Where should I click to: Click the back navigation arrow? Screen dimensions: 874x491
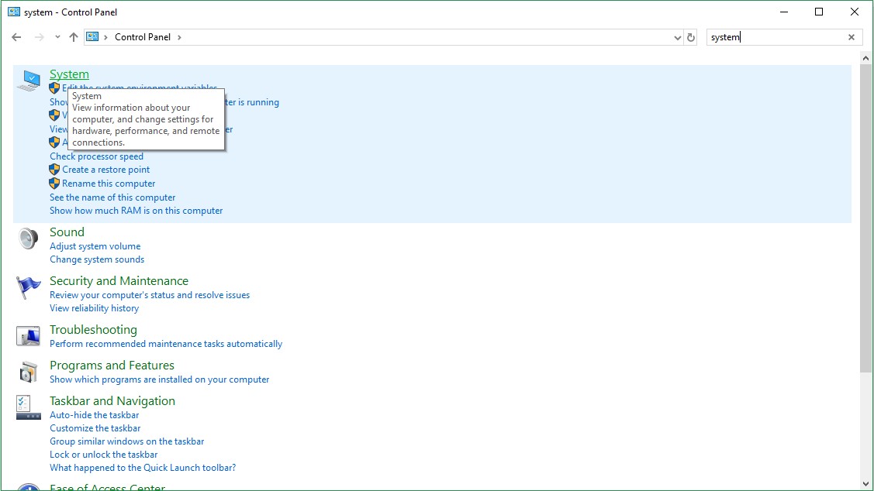click(x=16, y=36)
